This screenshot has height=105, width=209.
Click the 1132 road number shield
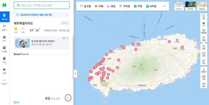(95, 85)
